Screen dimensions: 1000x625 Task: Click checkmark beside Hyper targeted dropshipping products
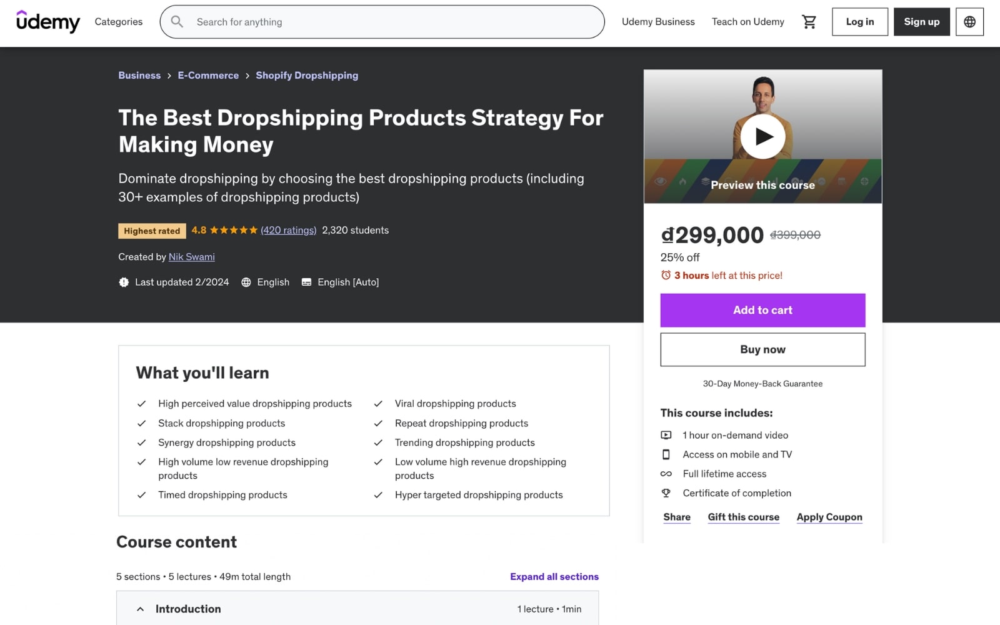(378, 495)
